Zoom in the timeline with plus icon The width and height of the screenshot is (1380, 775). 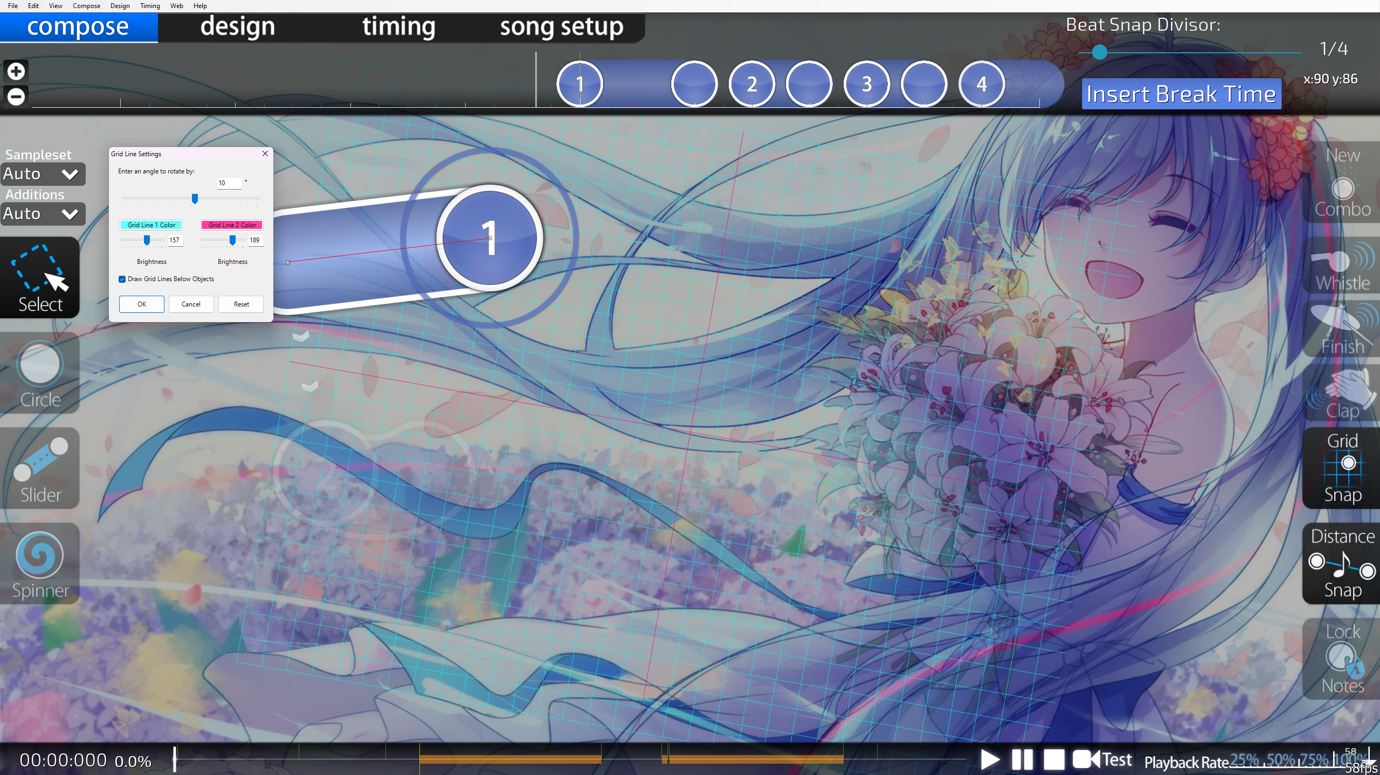(16, 71)
